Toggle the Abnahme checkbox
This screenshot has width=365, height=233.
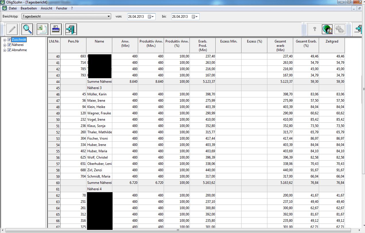[9, 50]
